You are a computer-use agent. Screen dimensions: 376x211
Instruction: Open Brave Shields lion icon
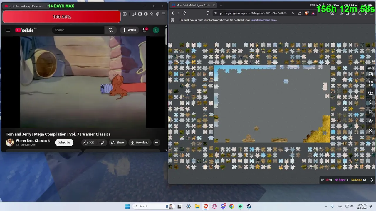(307, 13)
